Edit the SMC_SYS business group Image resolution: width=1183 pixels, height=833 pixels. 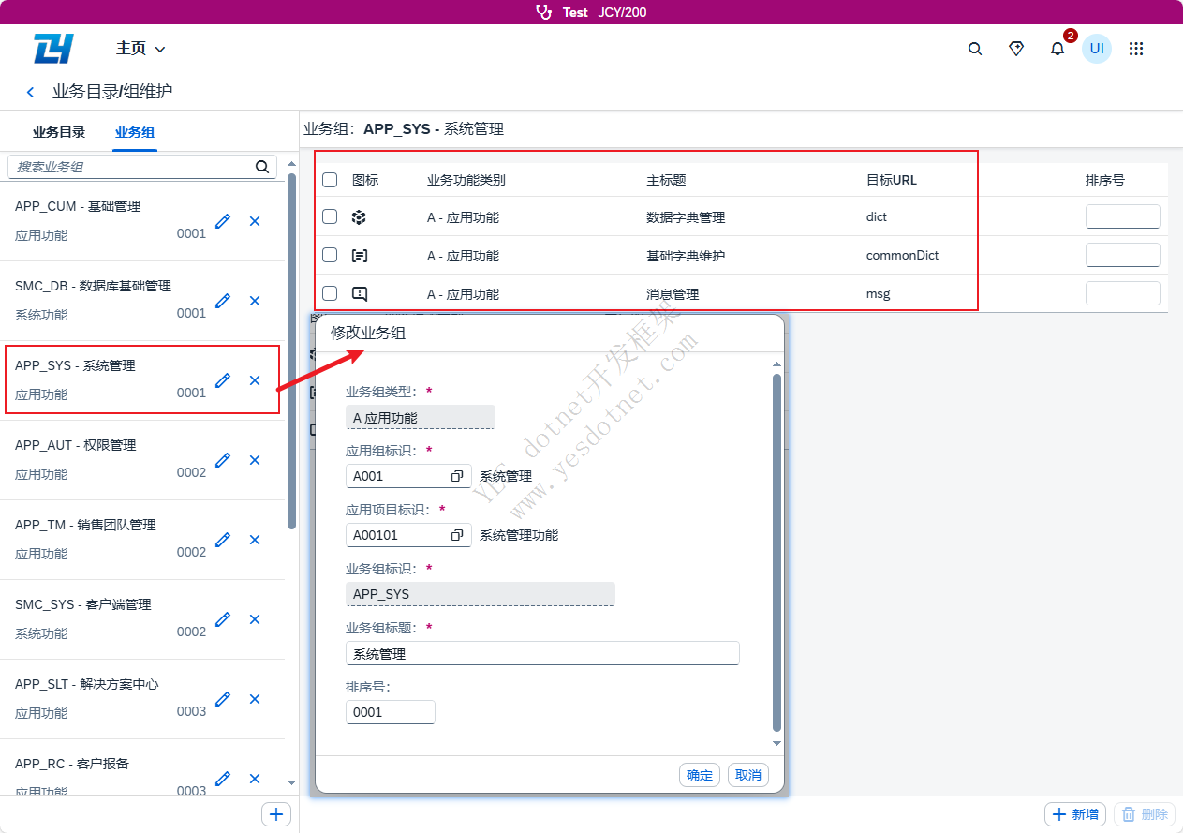click(222, 619)
